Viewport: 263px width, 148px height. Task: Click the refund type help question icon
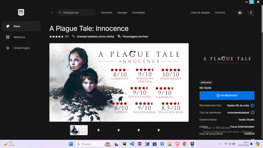[x=252, y=112]
